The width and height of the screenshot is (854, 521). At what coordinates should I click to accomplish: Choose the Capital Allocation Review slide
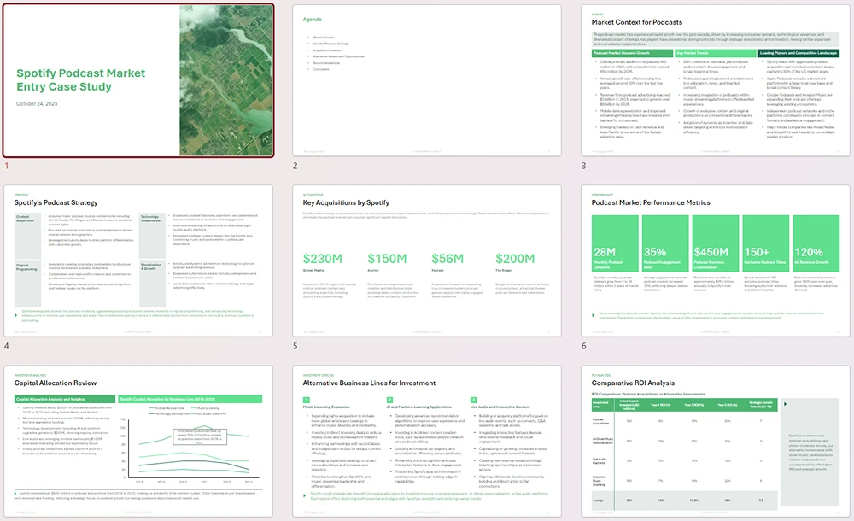coord(138,441)
